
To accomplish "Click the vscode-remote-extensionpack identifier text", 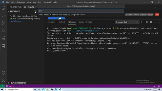I will tap(139, 15).
